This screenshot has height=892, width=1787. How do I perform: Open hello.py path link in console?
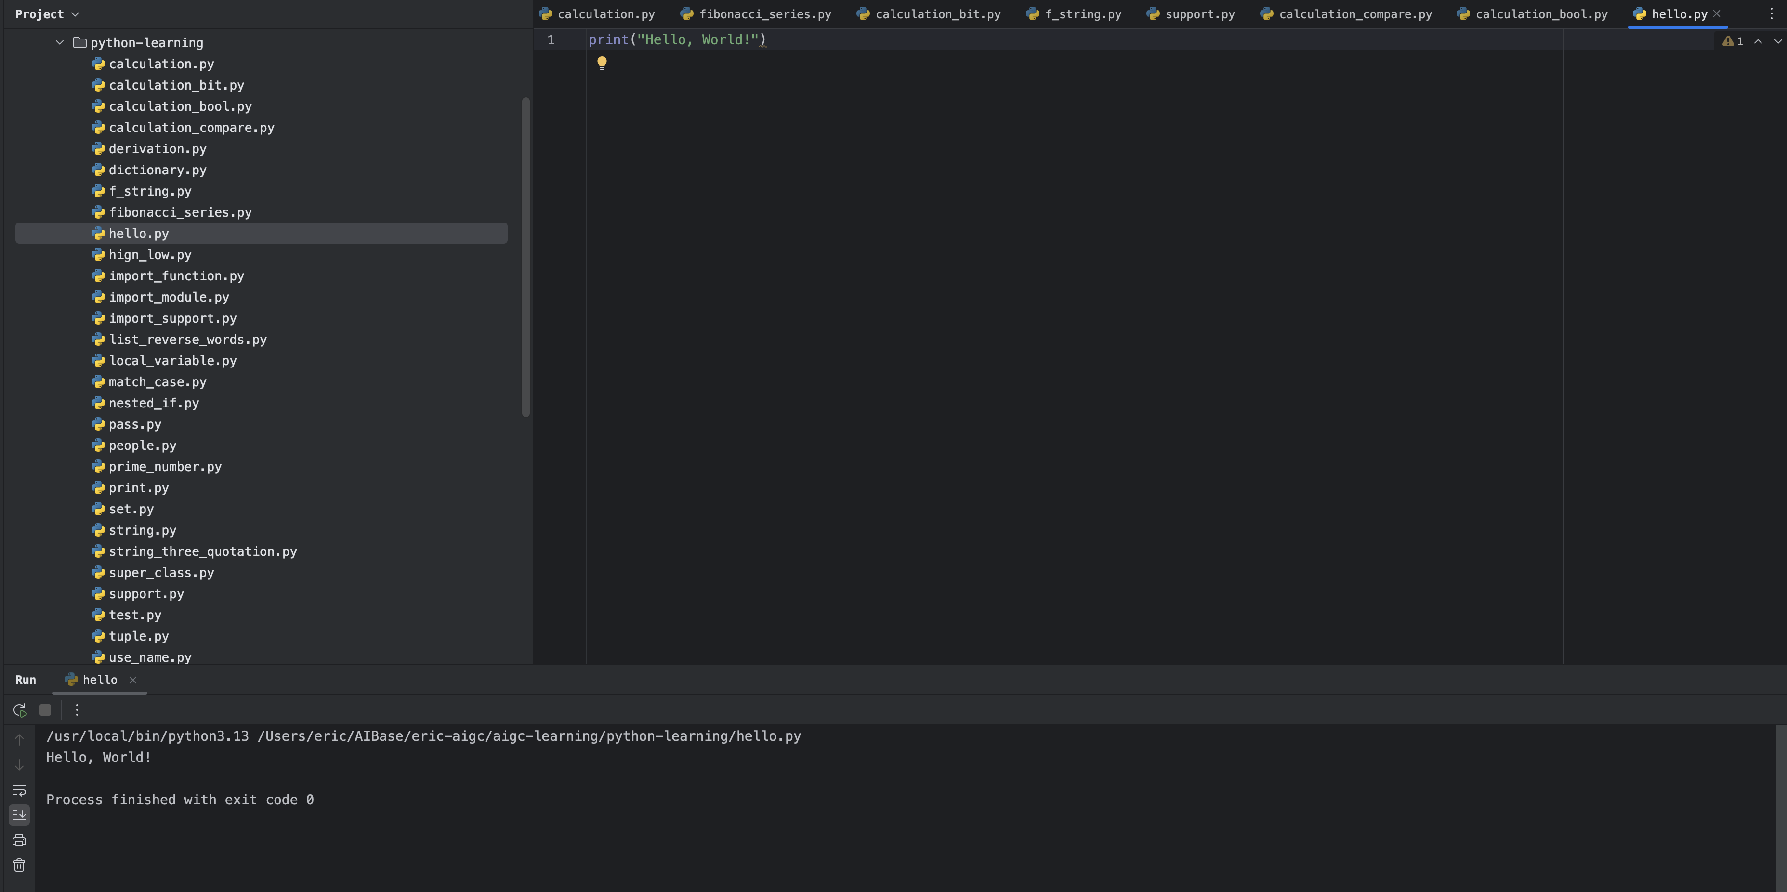[x=529, y=736]
